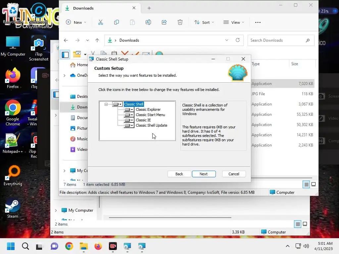Screen dimensions: 339x254
Task: Refresh the Downloads folder
Action: [238, 40]
